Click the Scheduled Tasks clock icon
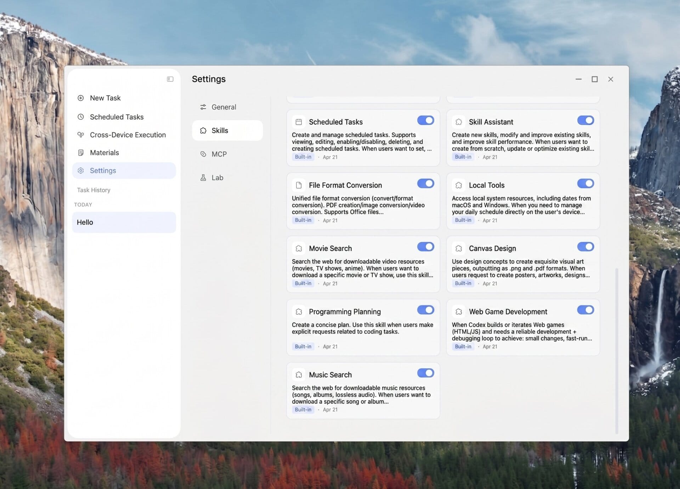 pyautogui.click(x=81, y=117)
